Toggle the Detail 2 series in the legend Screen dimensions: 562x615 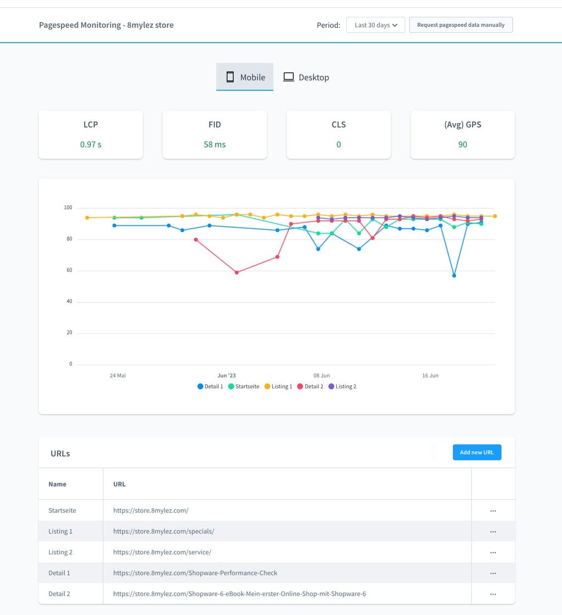310,386
